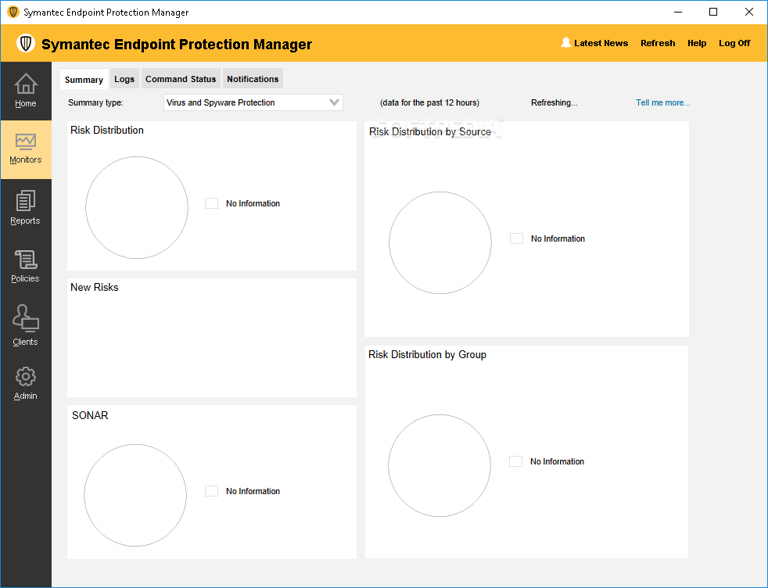Open the Help menu link

[697, 43]
